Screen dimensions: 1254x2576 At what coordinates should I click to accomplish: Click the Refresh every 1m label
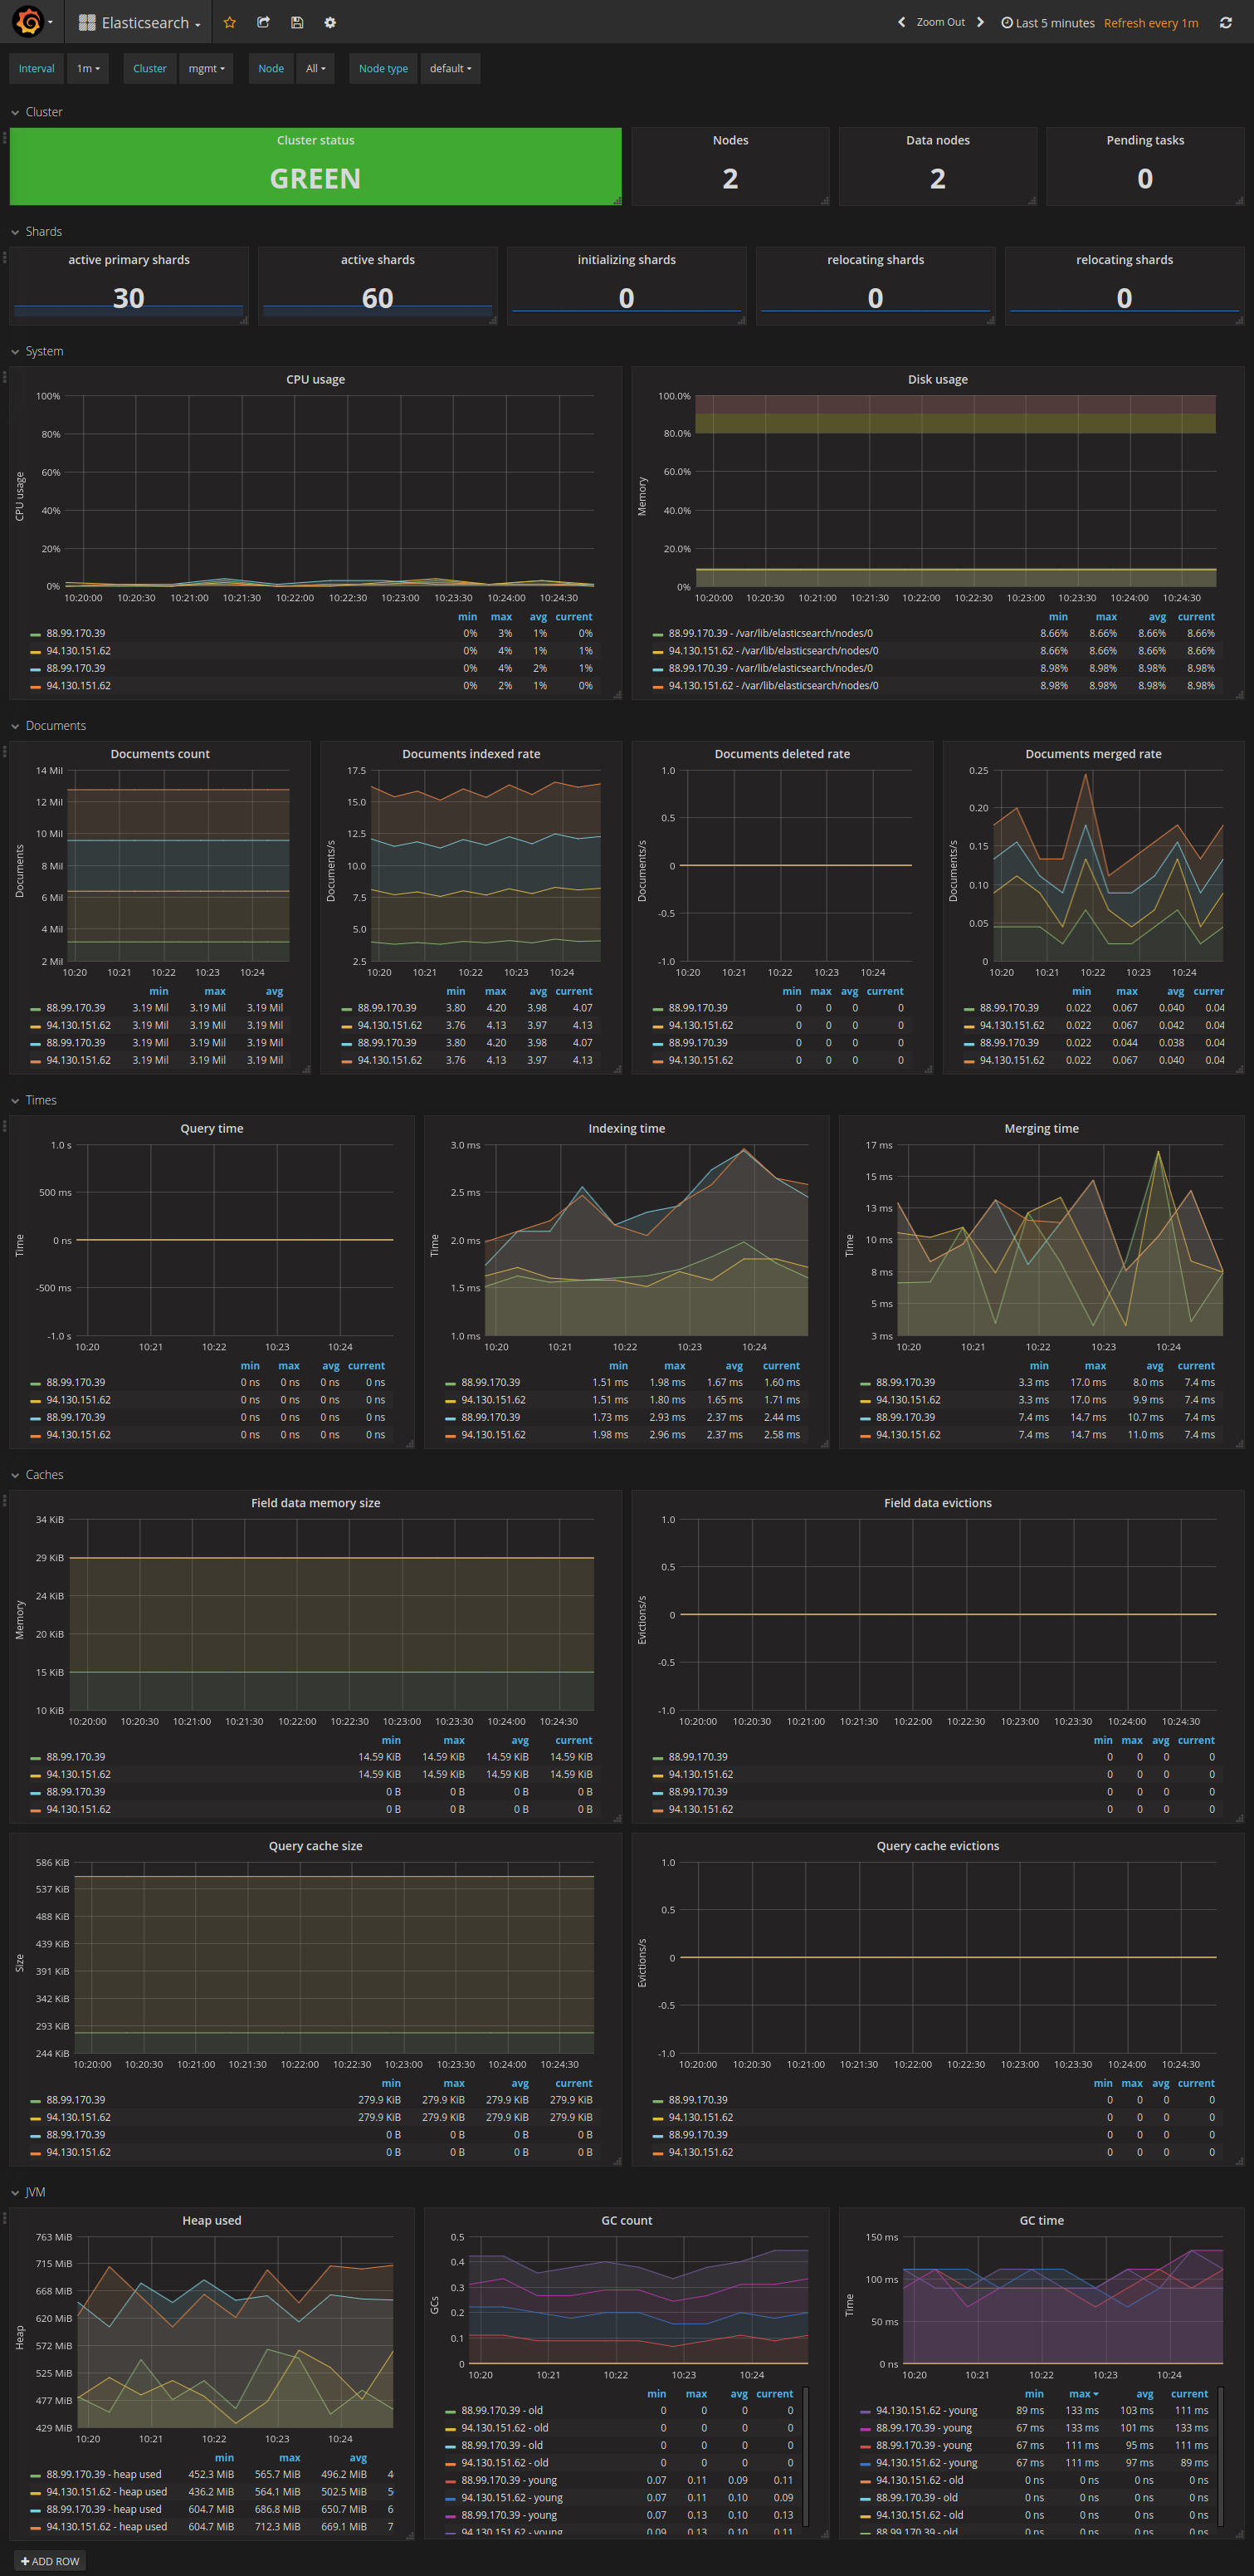(x=1150, y=22)
